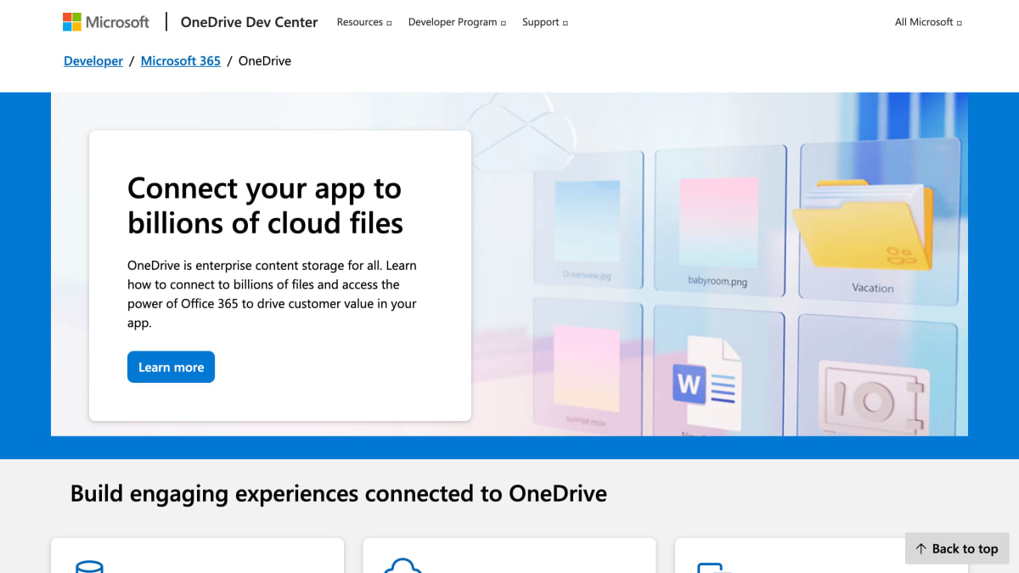Click the heading Connect your app to billions
Image resolution: width=1019 pixels, height=573 pixels.
[x=265, y=205]
